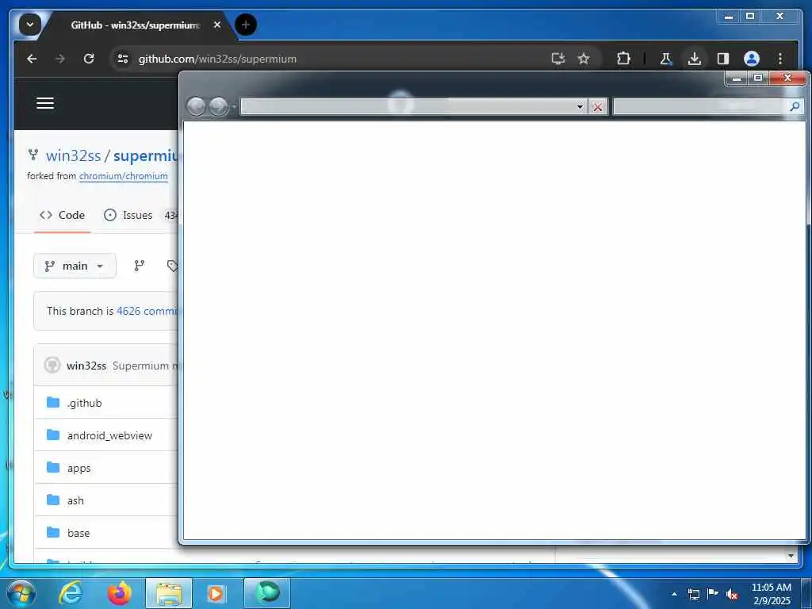Launch Firefox from the taskbar
Screen dimensions: 812x609
point(119,593)
